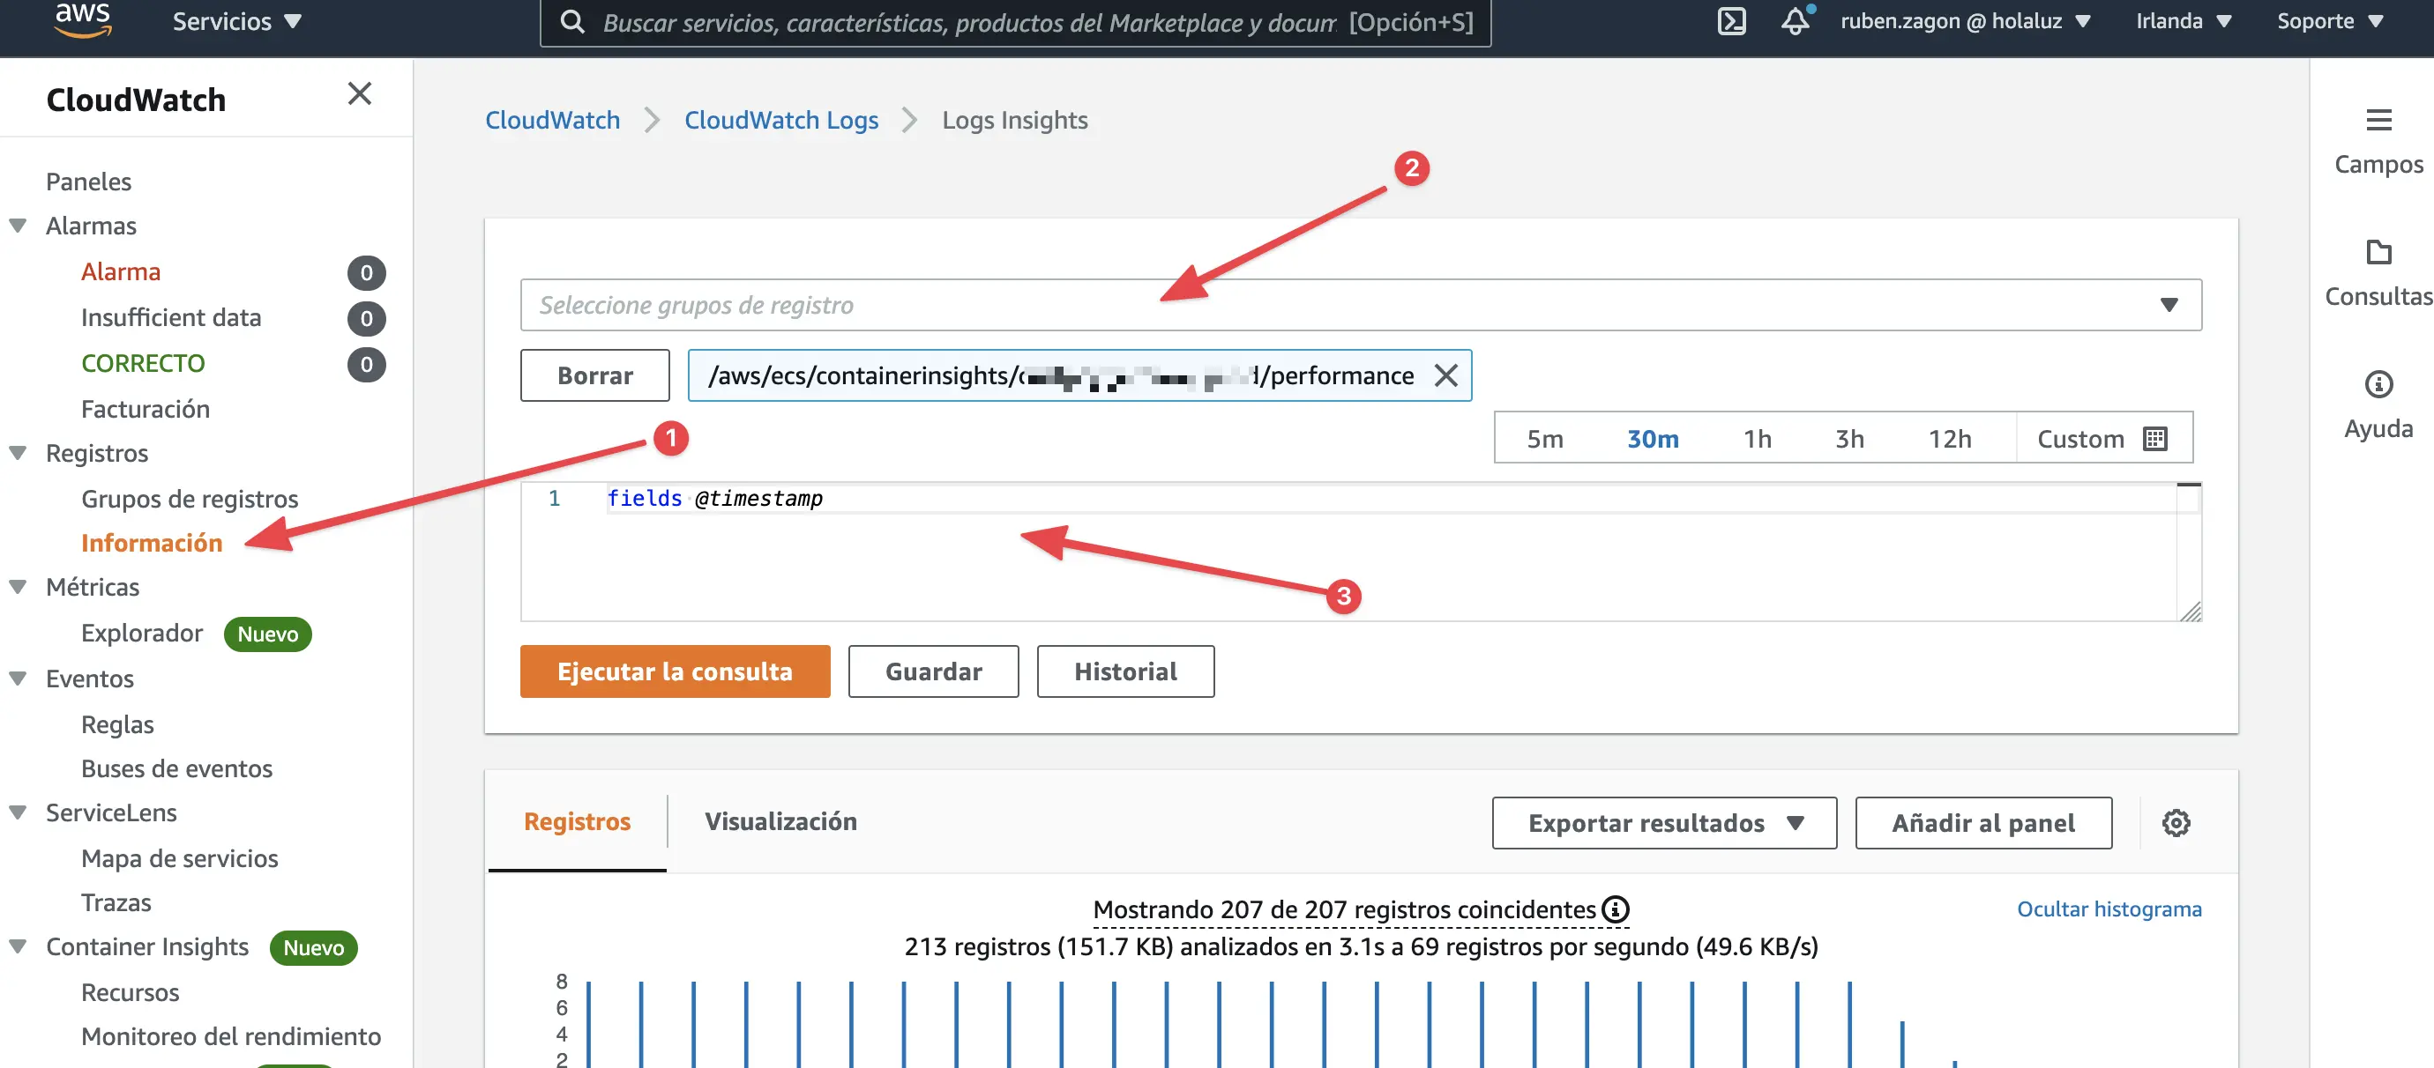Focus the AWS services search field

[1016, 22]
